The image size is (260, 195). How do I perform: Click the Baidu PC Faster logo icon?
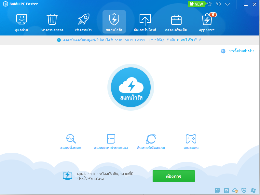[6, 4]
